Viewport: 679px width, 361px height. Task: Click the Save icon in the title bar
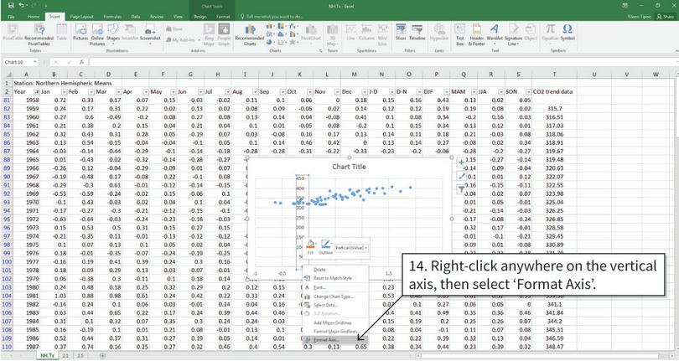[x=11, y=6]
